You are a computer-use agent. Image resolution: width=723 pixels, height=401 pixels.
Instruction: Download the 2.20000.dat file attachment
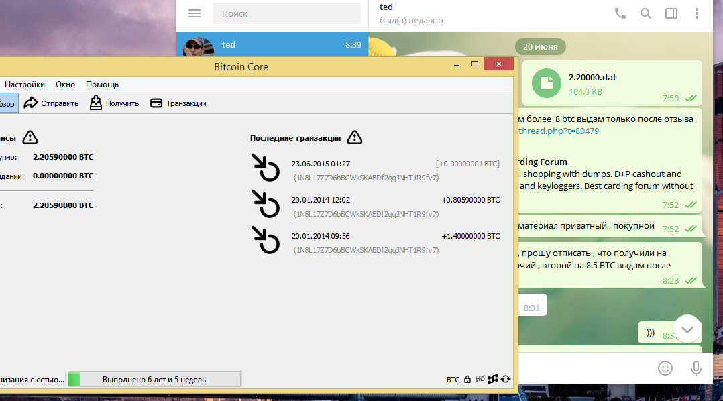point(547,83)
